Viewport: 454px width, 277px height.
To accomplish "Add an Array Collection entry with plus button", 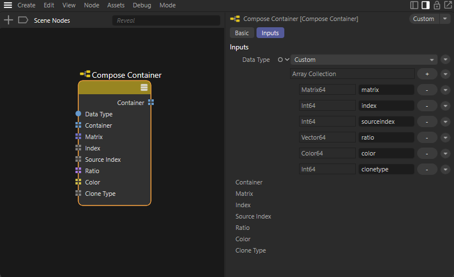I will (x=427, y=74).
